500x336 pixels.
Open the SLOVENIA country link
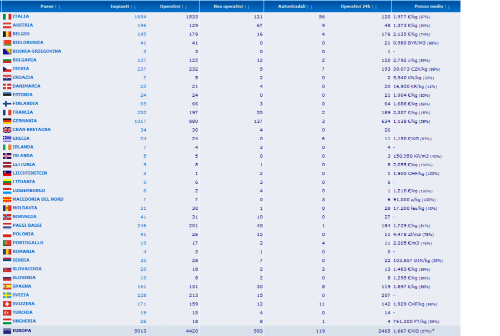click(x=24, y=277)
